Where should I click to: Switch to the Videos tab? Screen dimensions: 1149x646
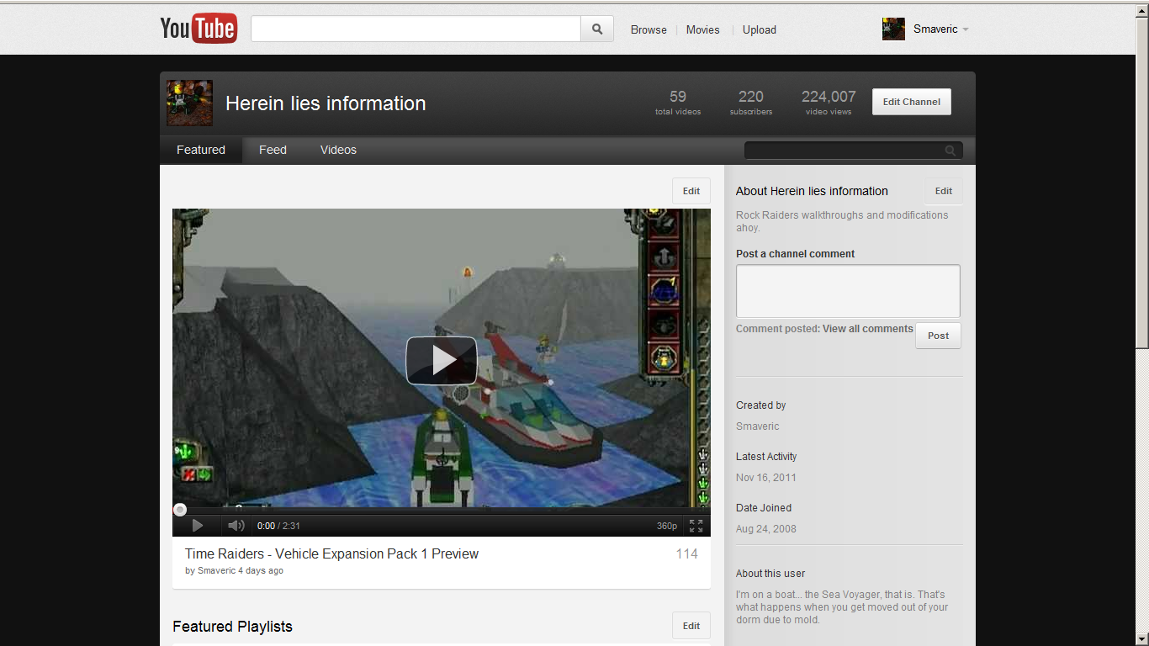(338, 150)
